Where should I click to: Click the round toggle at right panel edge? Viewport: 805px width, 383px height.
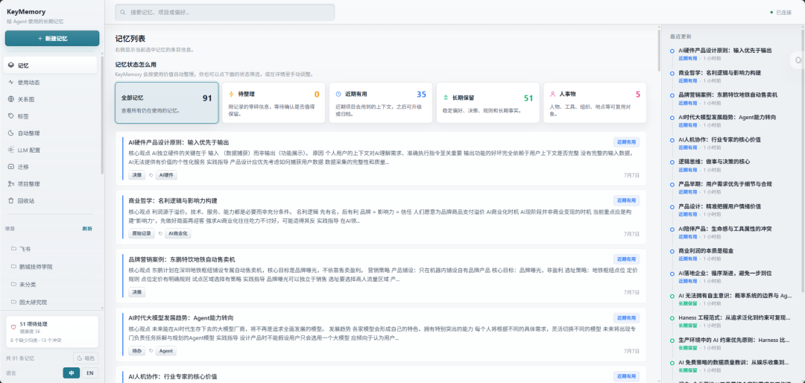click(x=798, y=60)
